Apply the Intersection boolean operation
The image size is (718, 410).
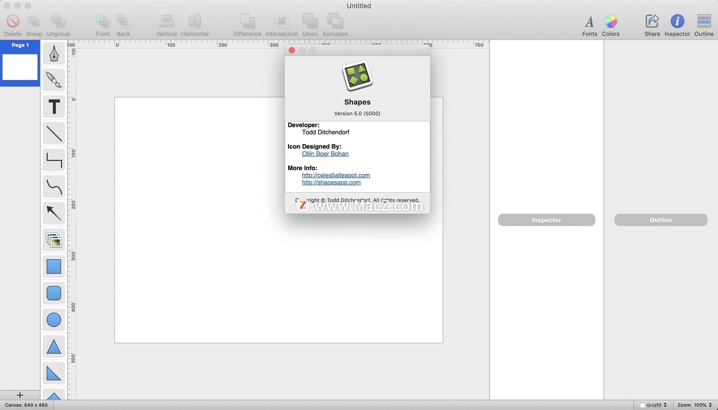pyautogui.click(x=282, y=21)
